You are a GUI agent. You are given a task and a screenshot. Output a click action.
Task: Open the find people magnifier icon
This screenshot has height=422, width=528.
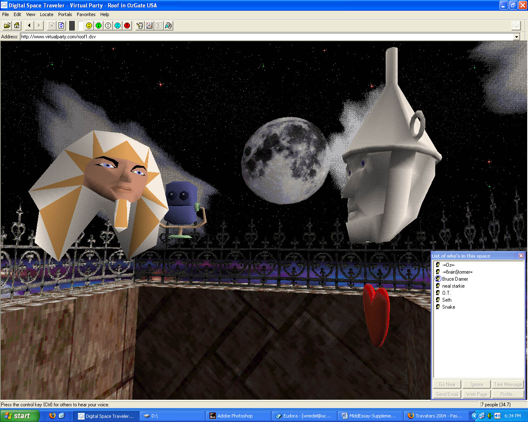[x=168, y=26]
